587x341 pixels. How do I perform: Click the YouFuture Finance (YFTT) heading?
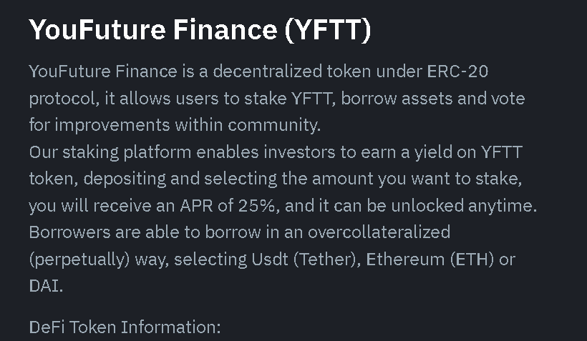[x=200, y=29]
